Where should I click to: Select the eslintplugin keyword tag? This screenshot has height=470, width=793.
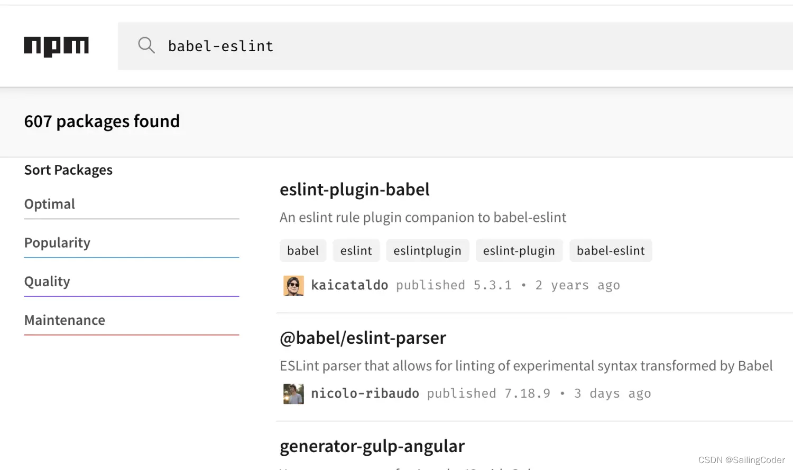tap(427, 251)
